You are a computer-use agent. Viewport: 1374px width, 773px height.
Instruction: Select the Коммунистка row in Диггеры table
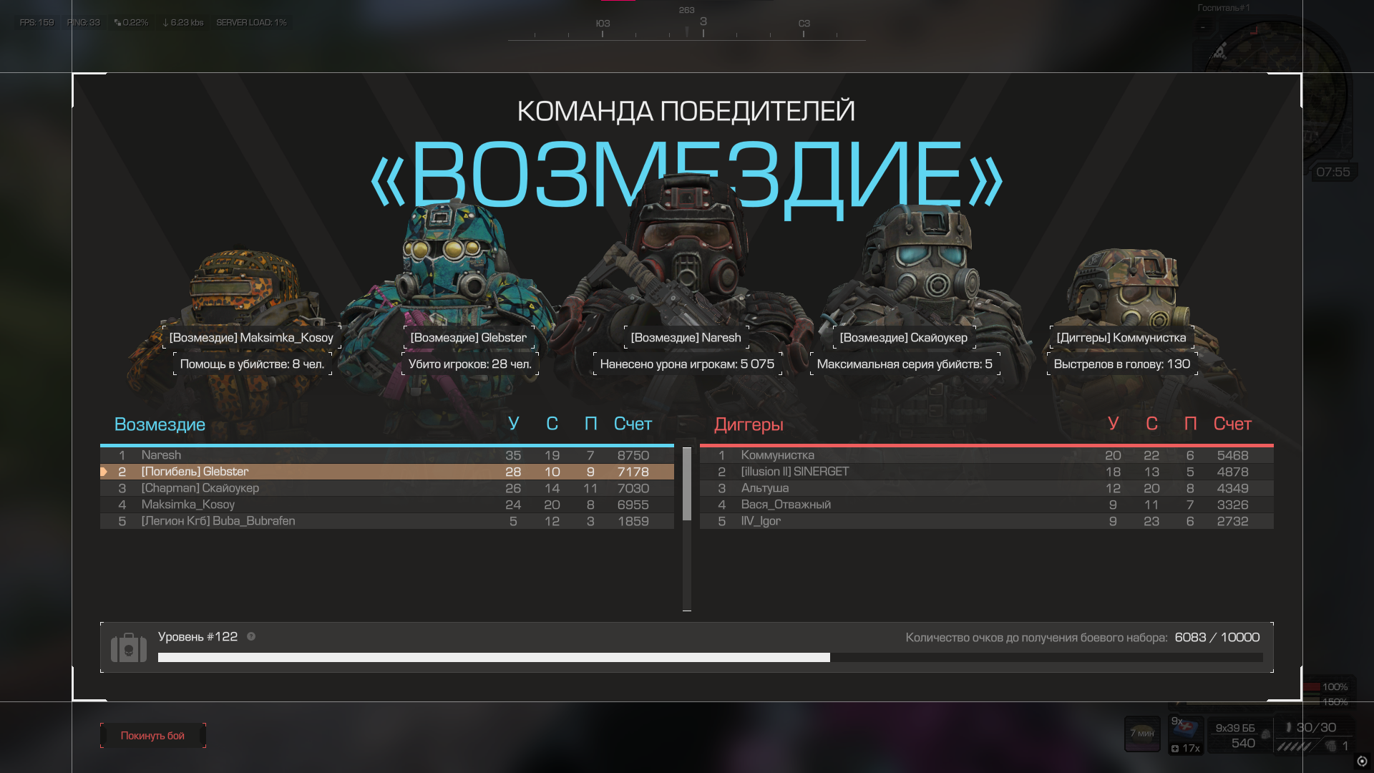tap(987, 455)
